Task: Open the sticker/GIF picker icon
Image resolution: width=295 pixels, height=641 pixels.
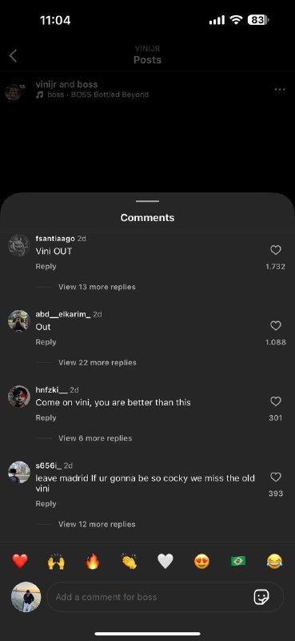Action: [x=261, y=597]
